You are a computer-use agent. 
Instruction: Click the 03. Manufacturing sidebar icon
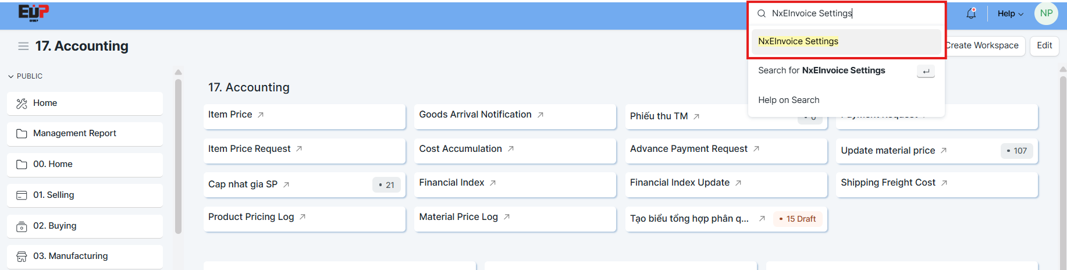tap(22, 257)
